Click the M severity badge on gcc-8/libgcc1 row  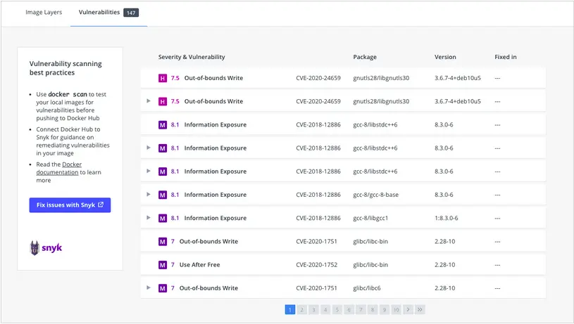click(x=163, y=218)
